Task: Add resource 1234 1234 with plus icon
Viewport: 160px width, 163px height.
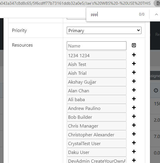Action: [x=134, y=55]
